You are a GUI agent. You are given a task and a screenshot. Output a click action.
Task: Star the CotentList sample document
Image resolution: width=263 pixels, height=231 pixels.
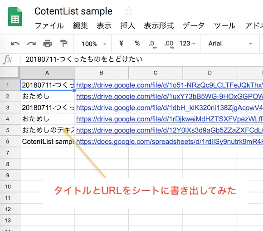click(x=128, y=11)
